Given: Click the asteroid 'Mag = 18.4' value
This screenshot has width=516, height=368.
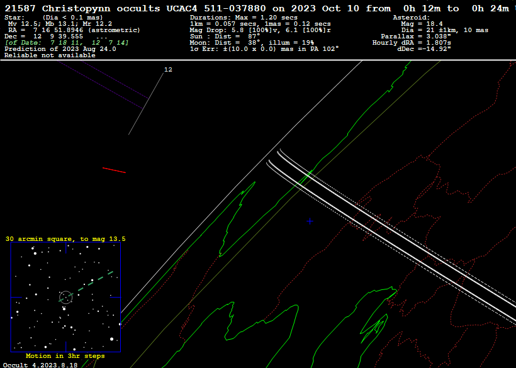Looking at the screenshot, I should tap(422, 24).
